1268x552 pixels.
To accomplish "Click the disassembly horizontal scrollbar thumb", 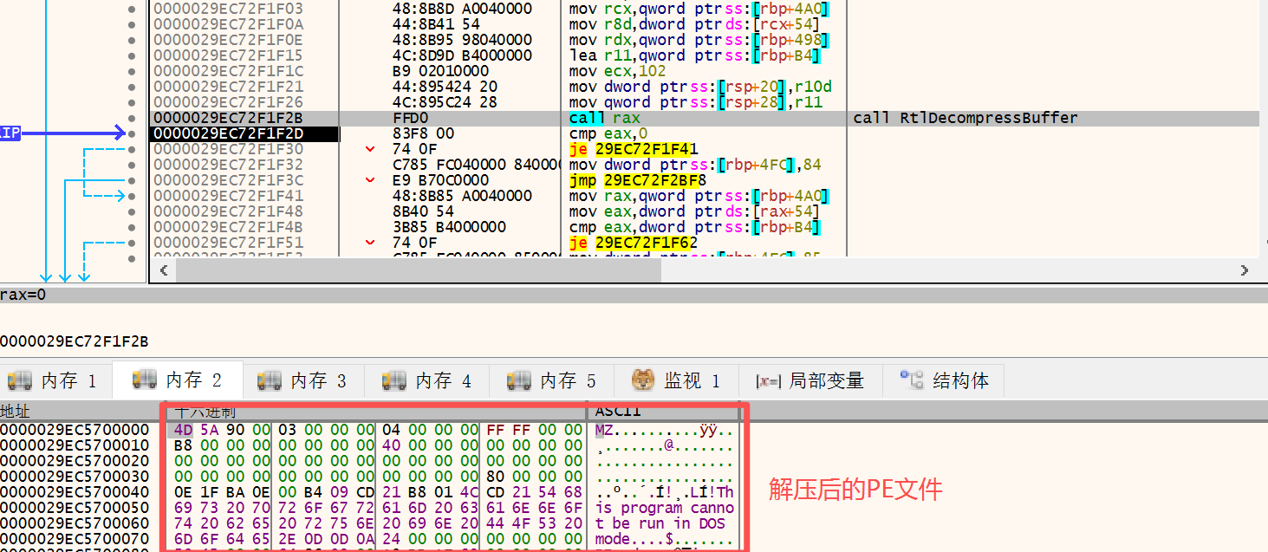I will click(x=418, y=271).
